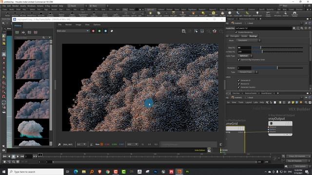Switch to the Smoke tab
Screen dimensions: 312x175
tap(244, 36)
